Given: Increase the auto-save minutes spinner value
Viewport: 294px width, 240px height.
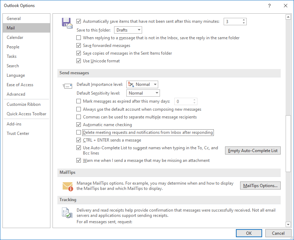Looking at the screenshot, I should (244, 20).
